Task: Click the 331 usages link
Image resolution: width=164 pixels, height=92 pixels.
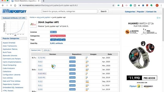Action: click(87, 62)
